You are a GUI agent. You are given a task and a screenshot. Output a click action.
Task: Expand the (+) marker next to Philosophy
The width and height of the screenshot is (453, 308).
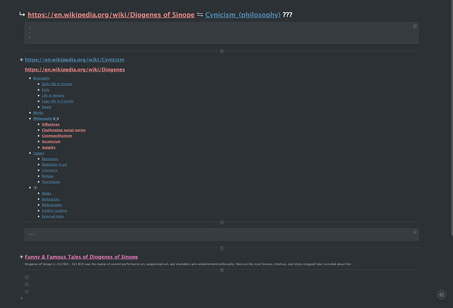pos(56,118)
